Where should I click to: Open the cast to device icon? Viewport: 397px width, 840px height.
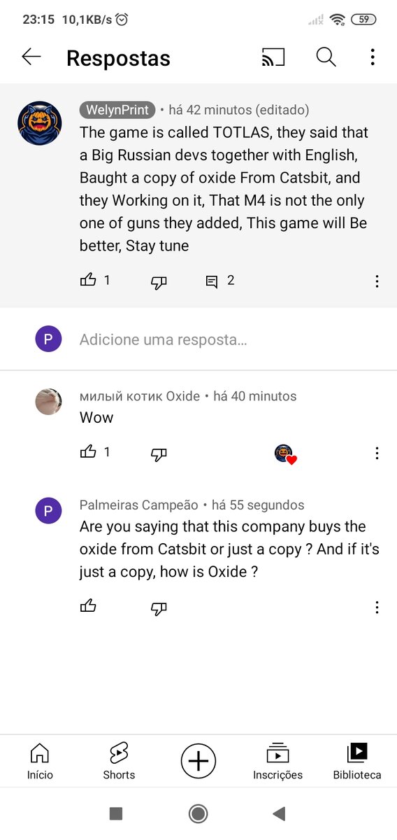(273, 57)
